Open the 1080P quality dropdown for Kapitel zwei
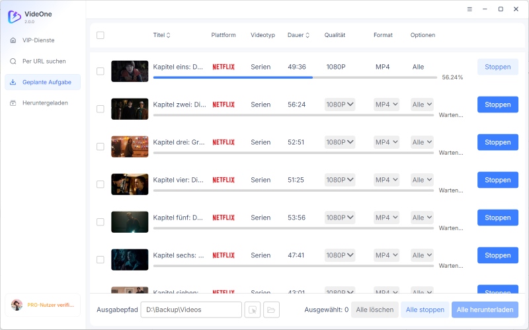The height and width of the screenshot is (330, 529). pyautogui.click(x=340, y=104)
